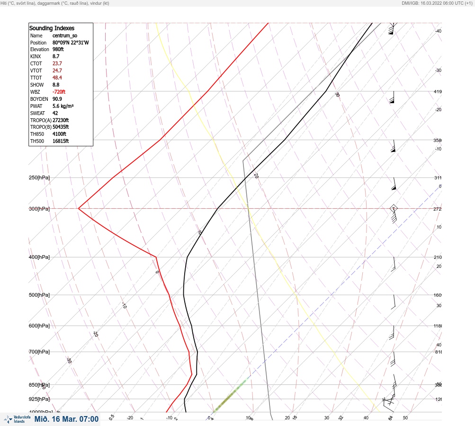Click the timestamp 'Mið. 16 Mar. 07:00'
The height and width of the screenshot is (426, 475).
pyautogui.click(x=66, y=419)
